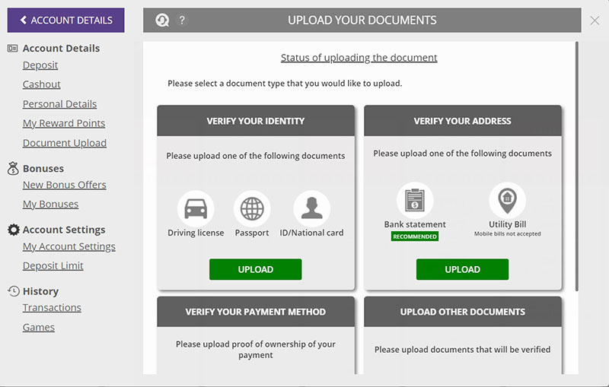The width and height of the screenshot is (609, 387).
Task: View New Bonus Offers
Action: [x=65, y=185]
